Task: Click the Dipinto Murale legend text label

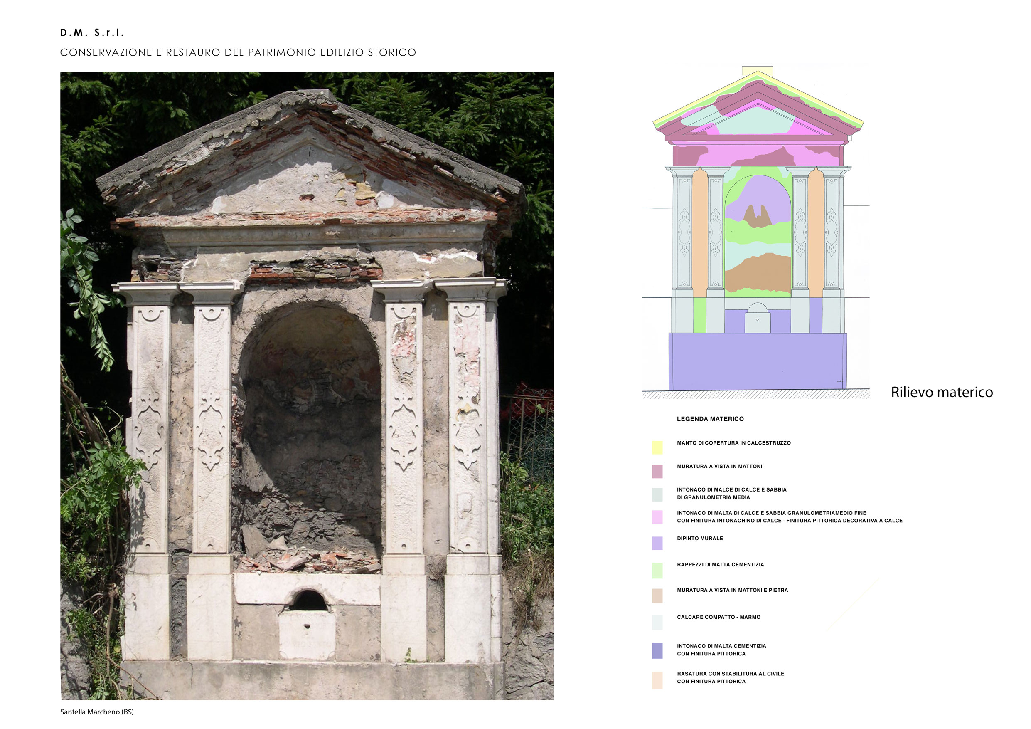Action: (700, 539)
